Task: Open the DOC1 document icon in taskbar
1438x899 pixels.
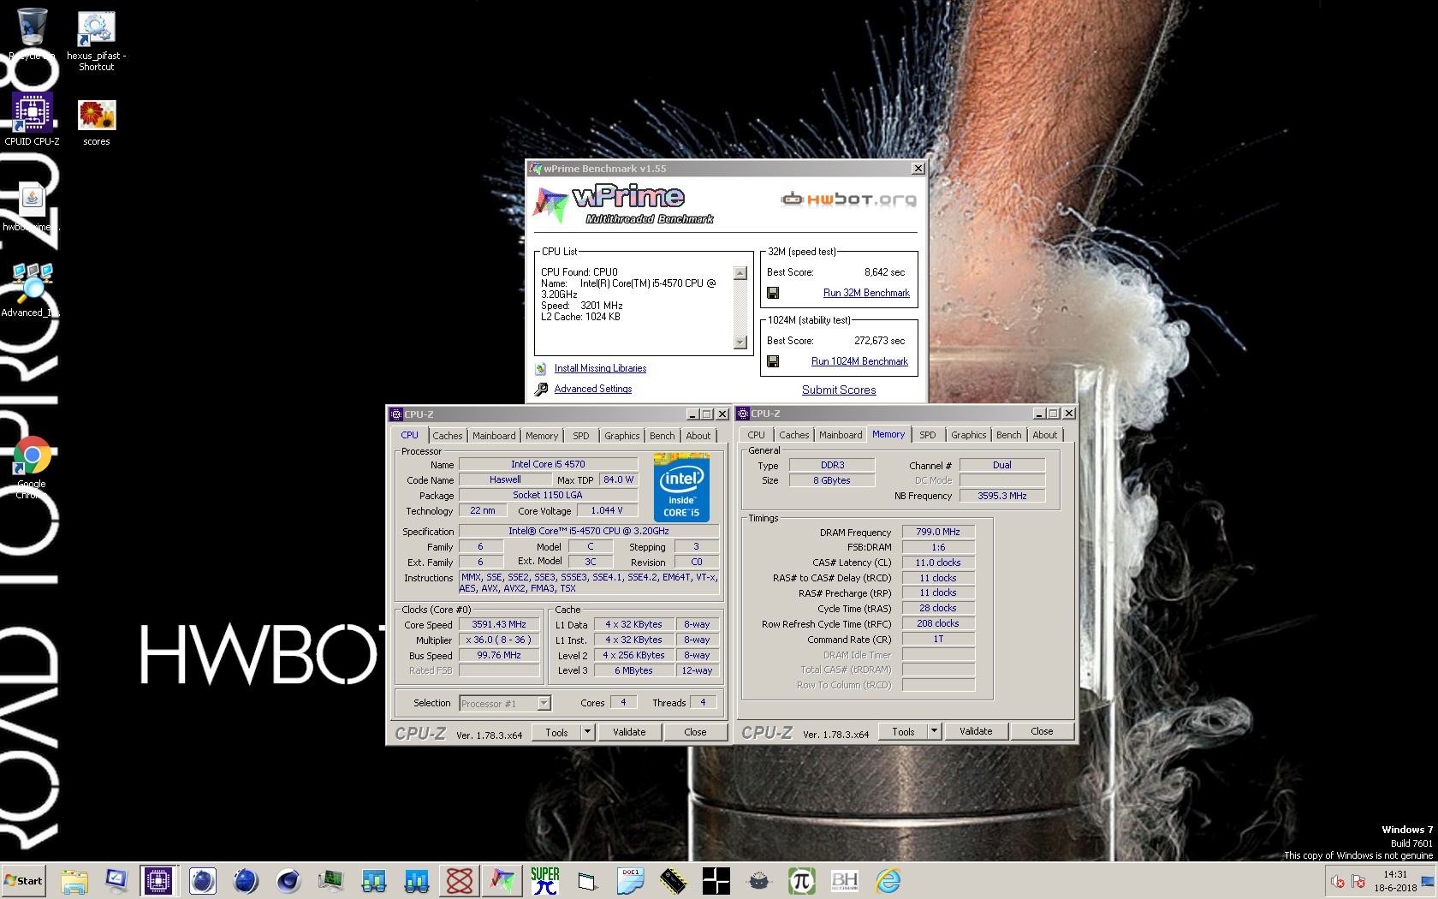Action: pyautogui.click(x=631, y=881)
